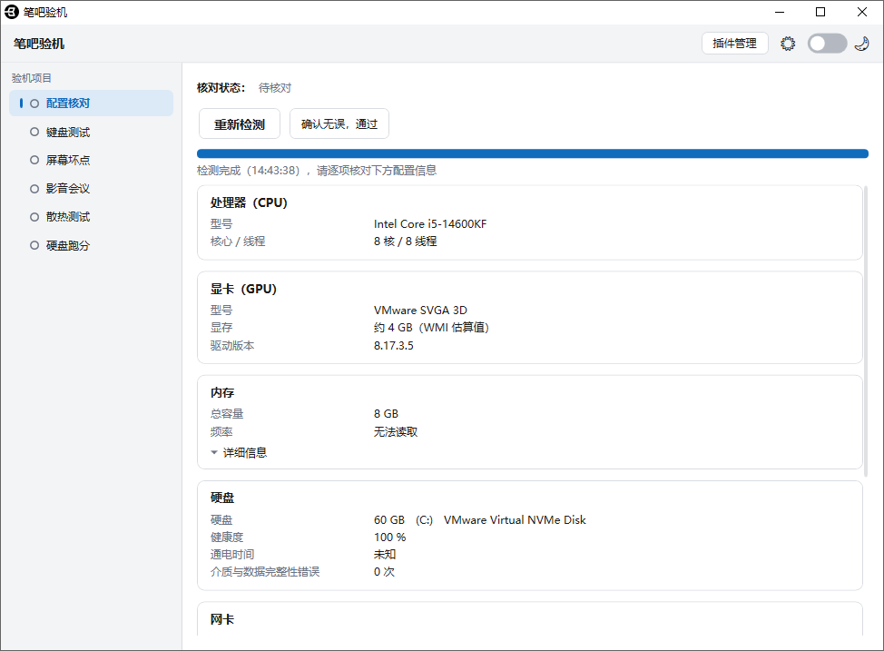Viewport: 884px width, 651px height.
Task: Click the 处理器 (CPU) card heading
Action: tap(249, 202)
